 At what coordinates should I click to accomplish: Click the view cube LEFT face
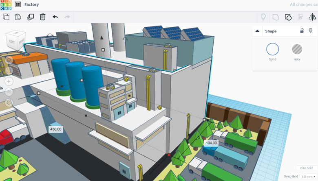click(11, 42)
